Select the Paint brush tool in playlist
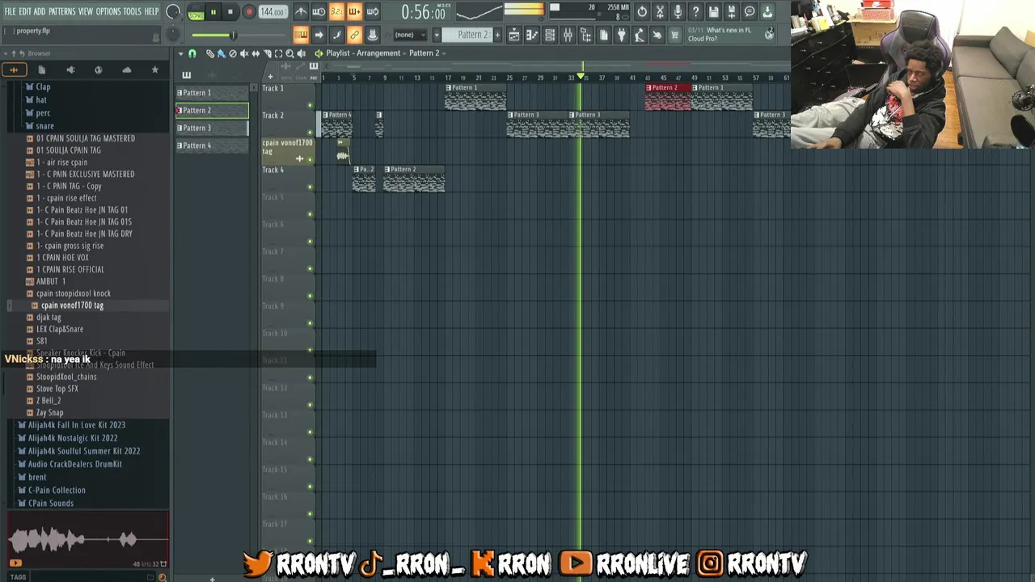Image resolution: width=1035 pixels, height=582 pixels. (x=221, y=53)
